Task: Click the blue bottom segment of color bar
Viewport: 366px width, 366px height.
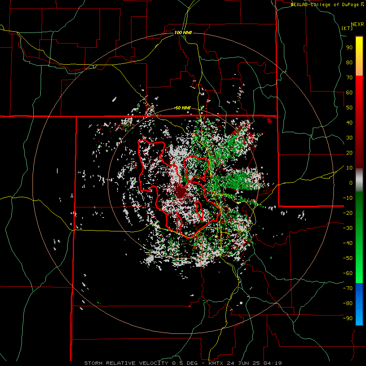Action: click(359, 304)
